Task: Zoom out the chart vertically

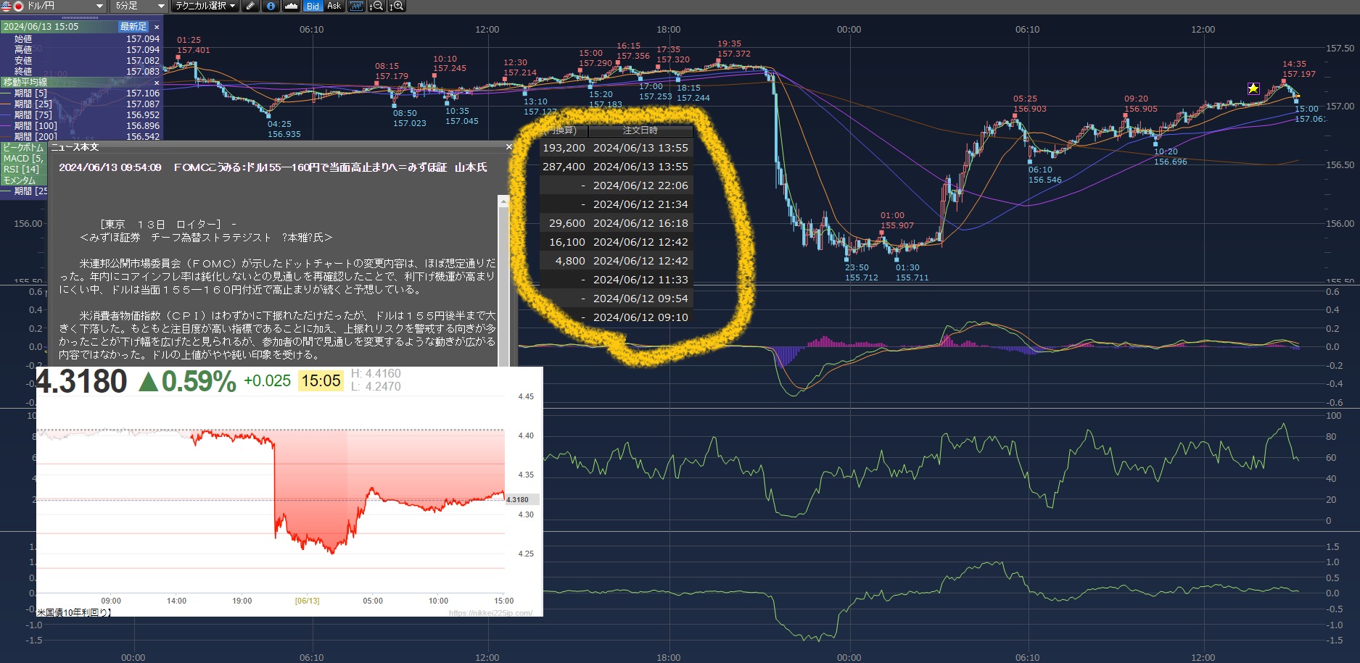Action: (376, 6)
